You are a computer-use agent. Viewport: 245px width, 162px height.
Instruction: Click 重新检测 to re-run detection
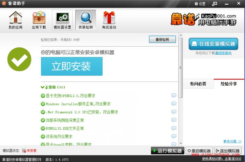point(162,40)
